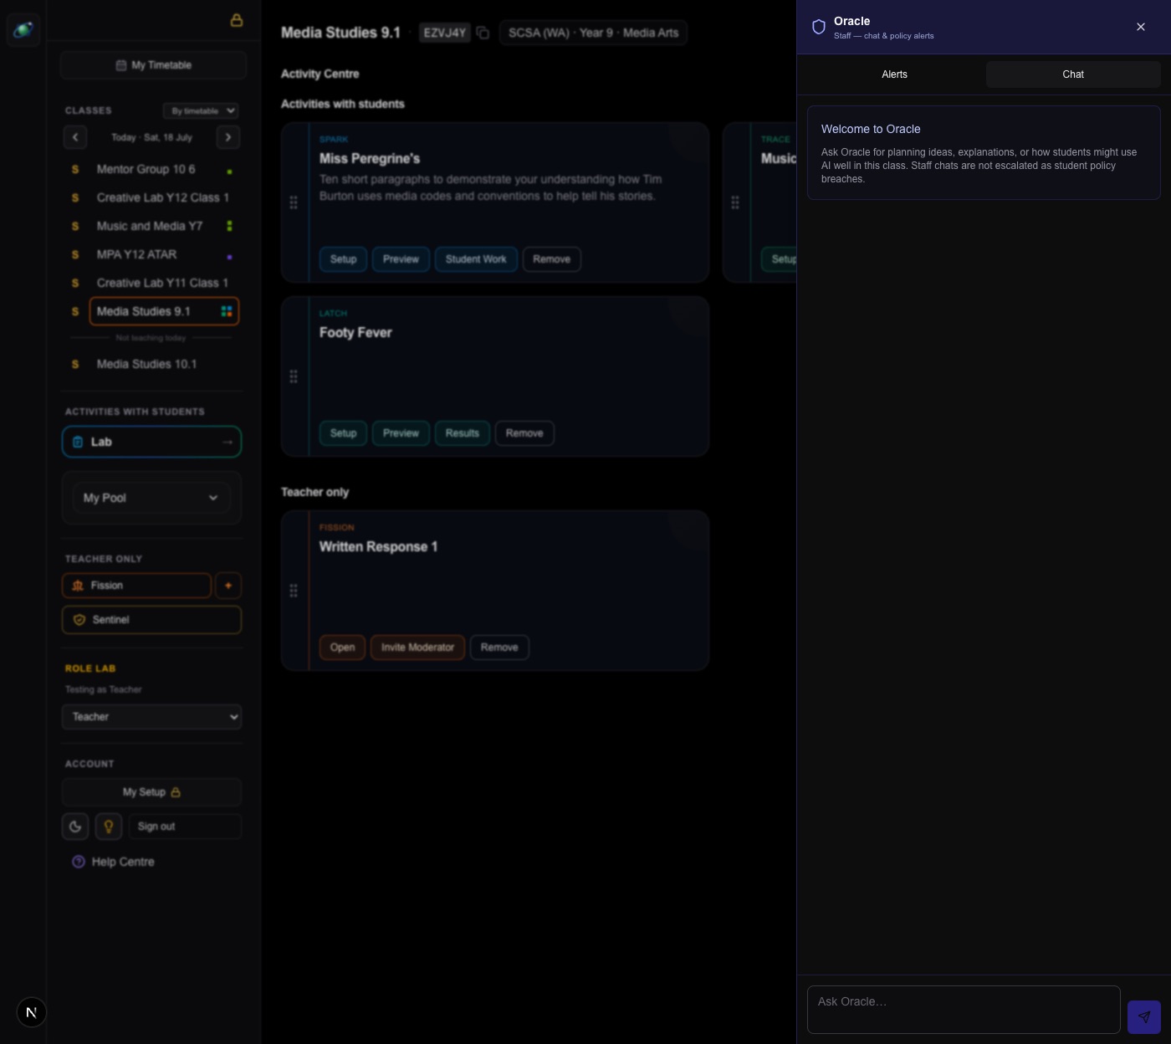Click the drag handle on Footy Fever card
Viewport: 1171px width, 1044px height.
294,376
